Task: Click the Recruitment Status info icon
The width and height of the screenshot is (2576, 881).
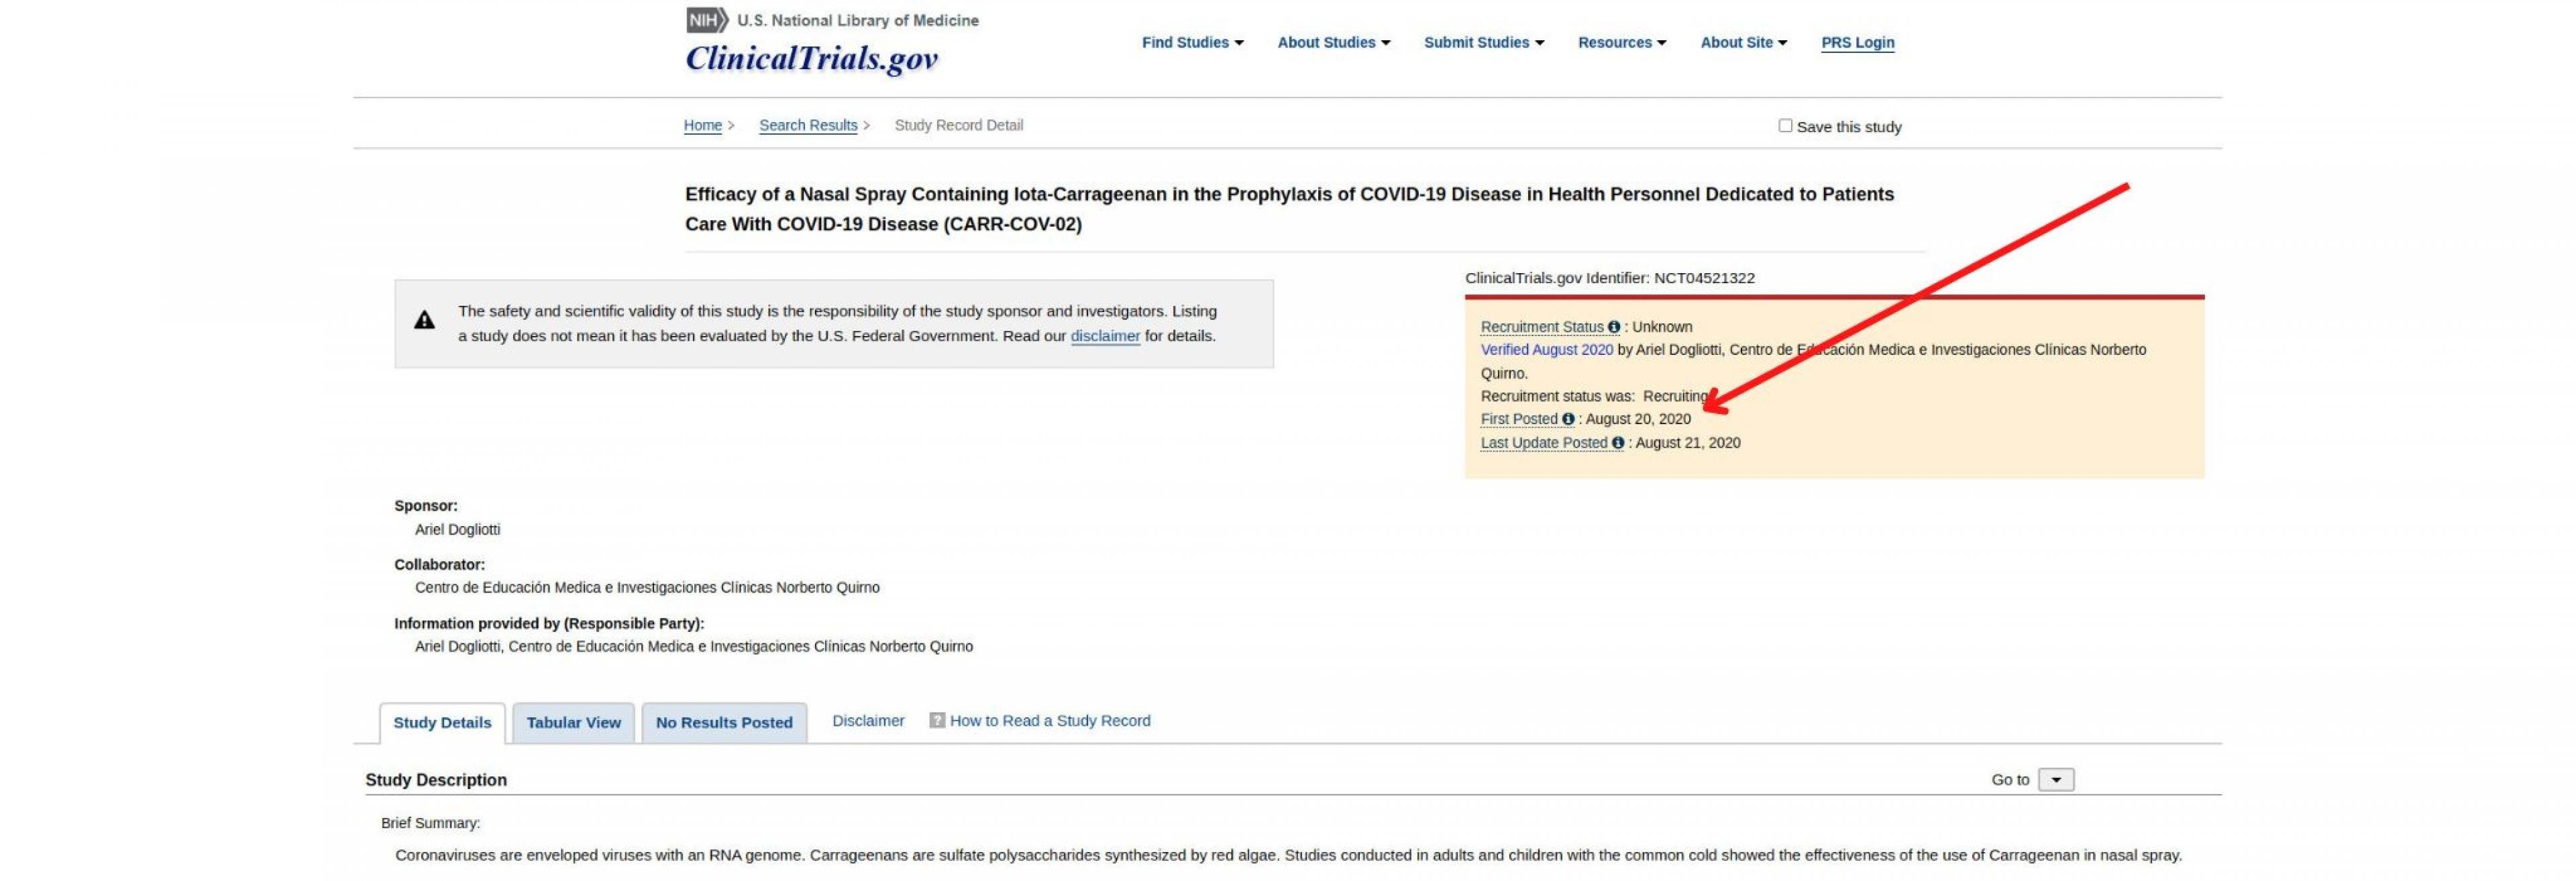Action: 1613,327
